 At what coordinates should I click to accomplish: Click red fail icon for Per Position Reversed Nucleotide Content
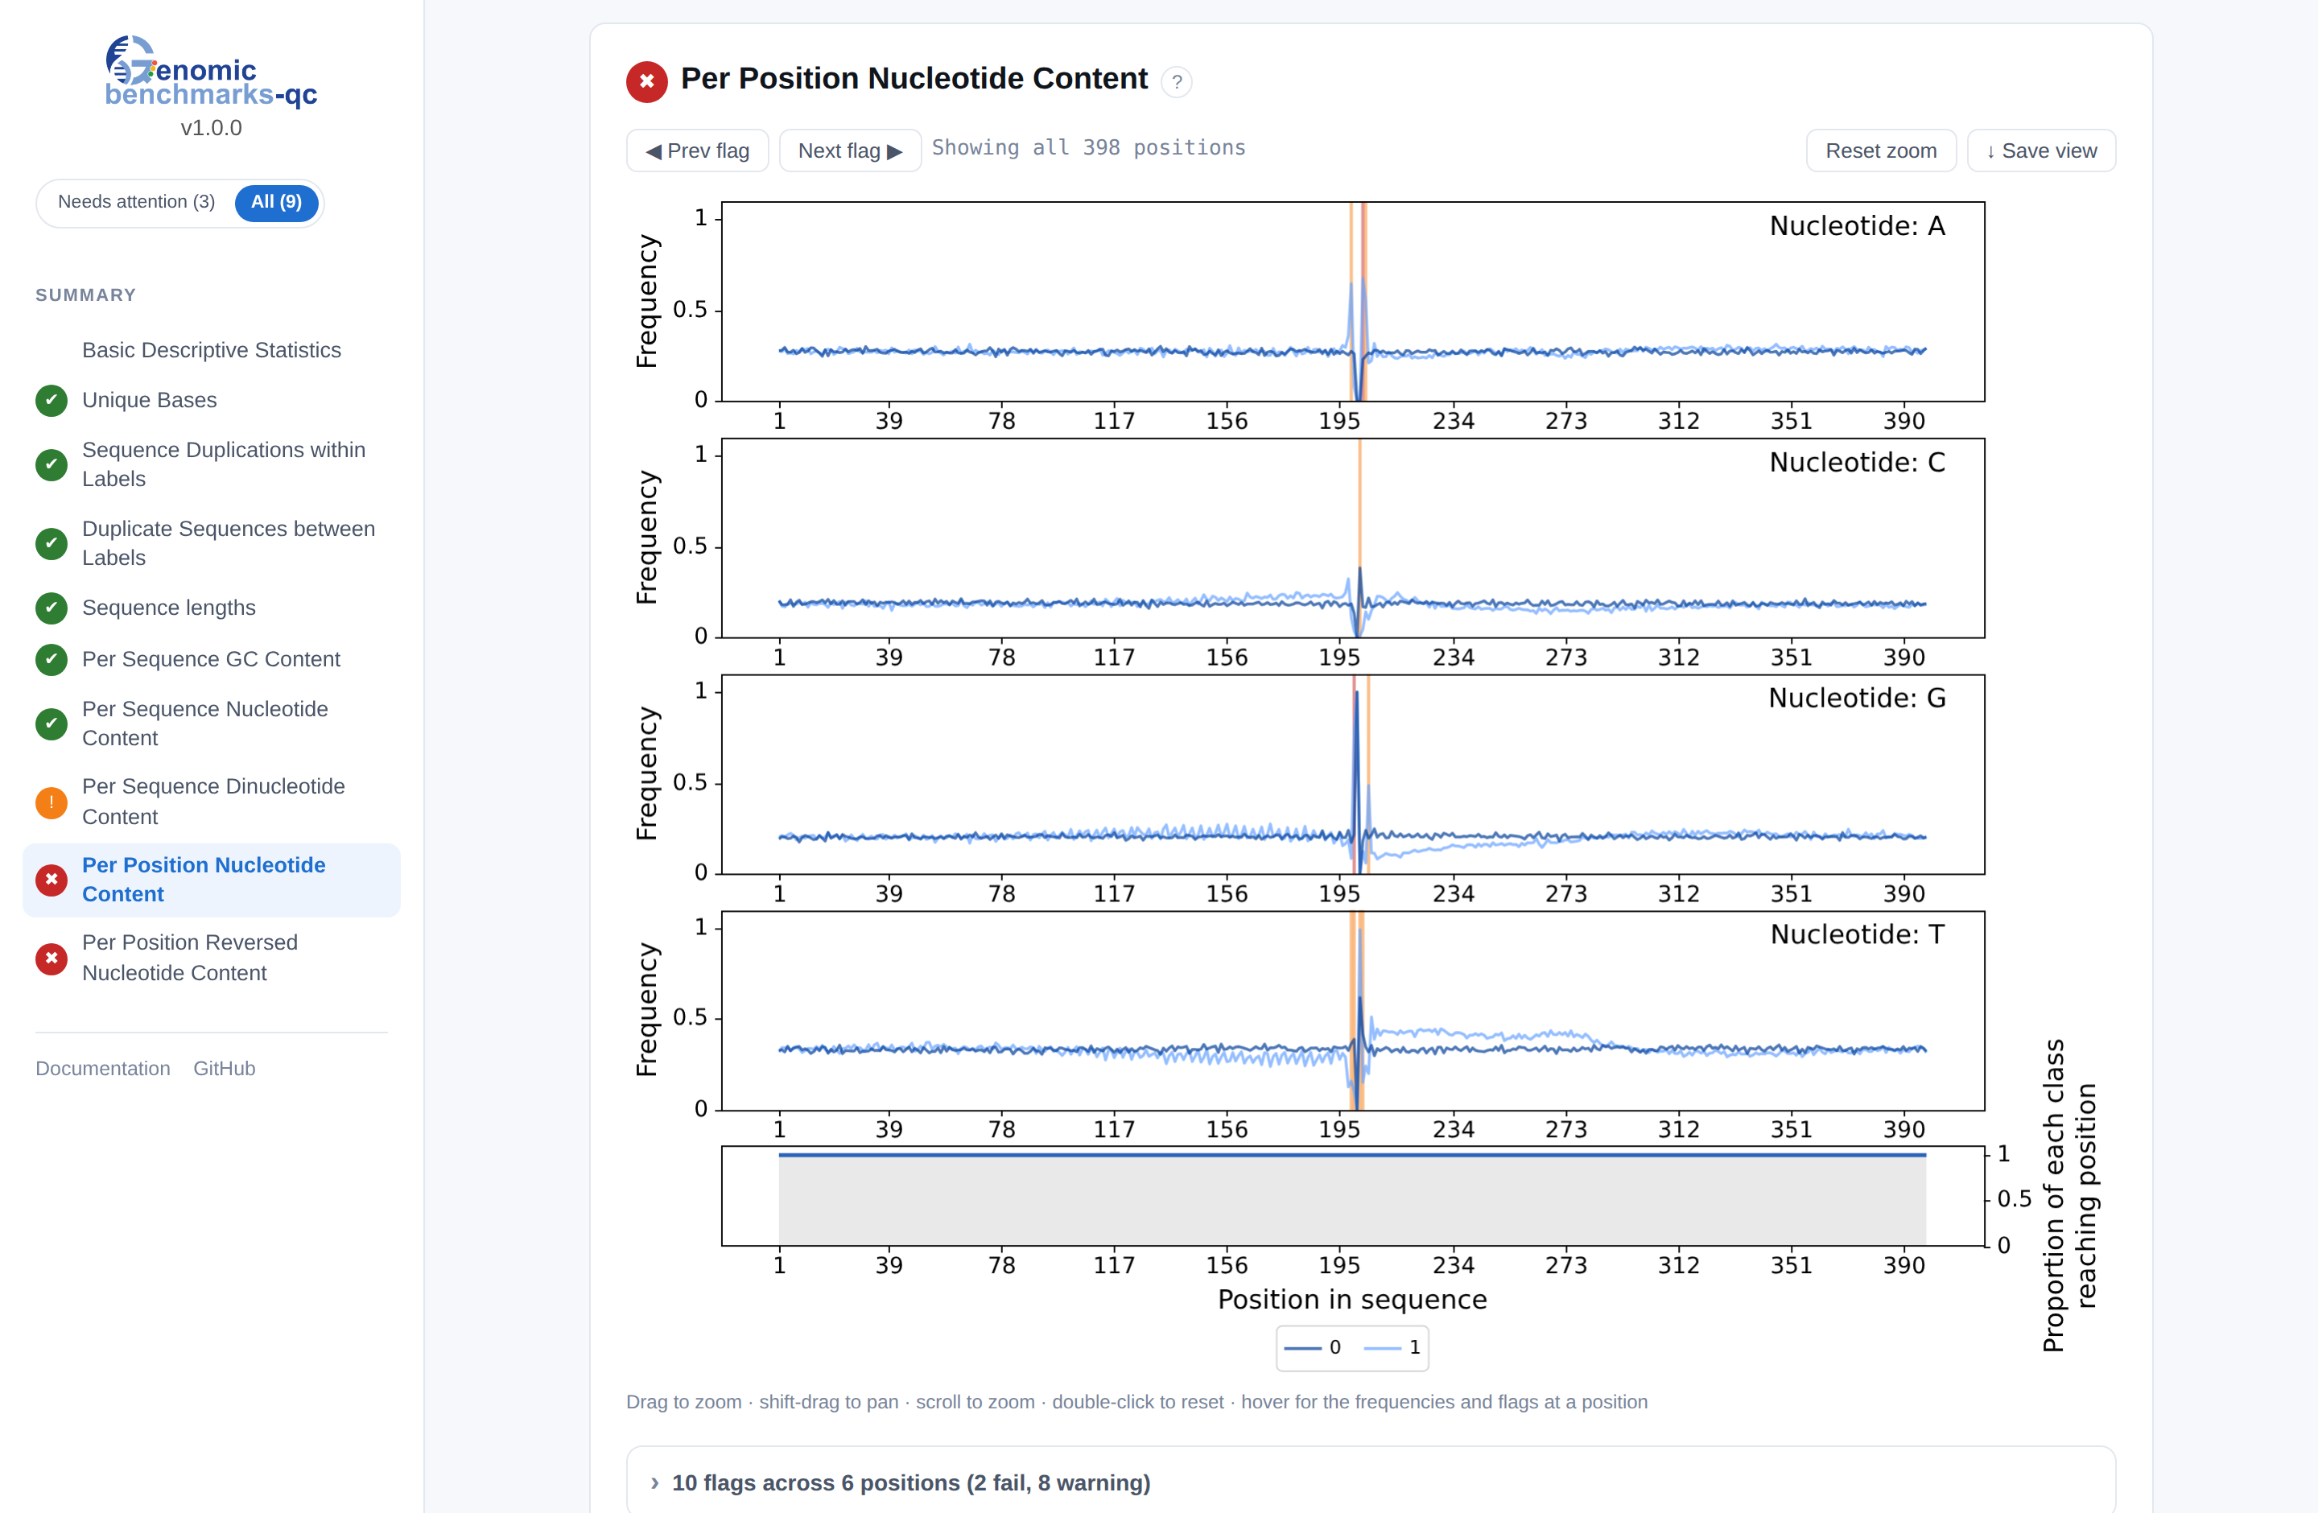point(52,958)
